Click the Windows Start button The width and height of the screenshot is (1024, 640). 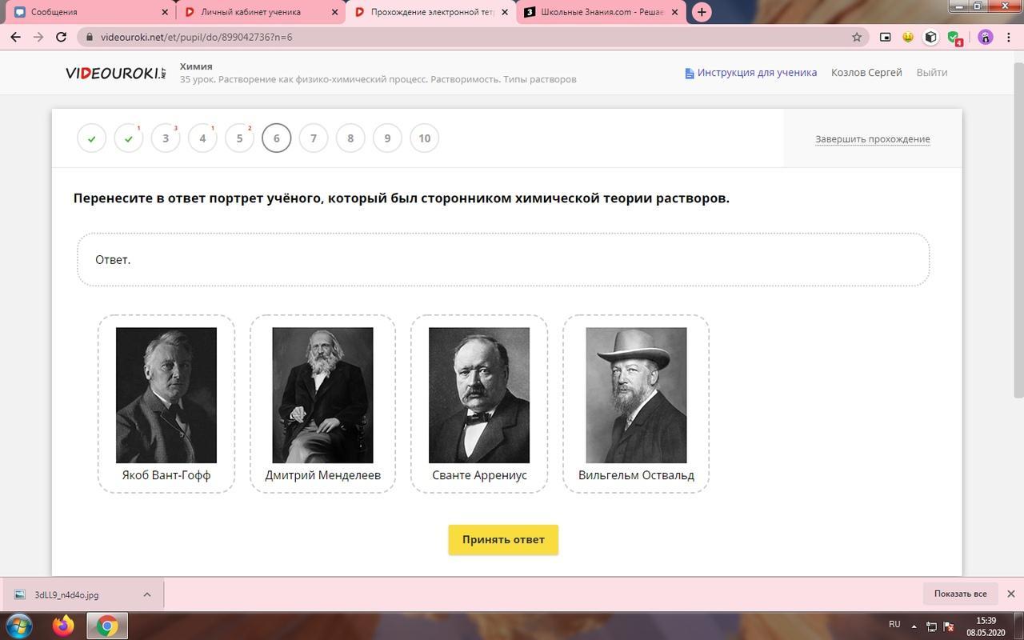coord(19,625)
